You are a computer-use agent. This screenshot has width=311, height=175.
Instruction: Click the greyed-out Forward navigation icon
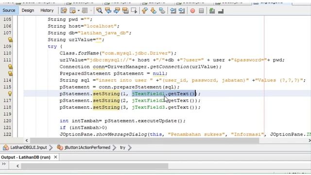(x=85, y=11)
